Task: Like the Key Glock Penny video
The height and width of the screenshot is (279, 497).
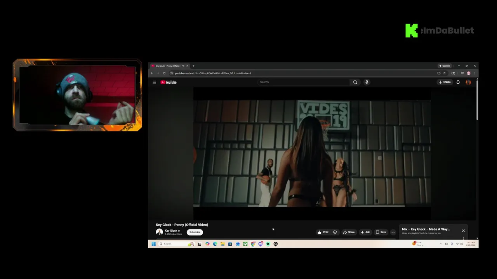Action: coord(323,232)
